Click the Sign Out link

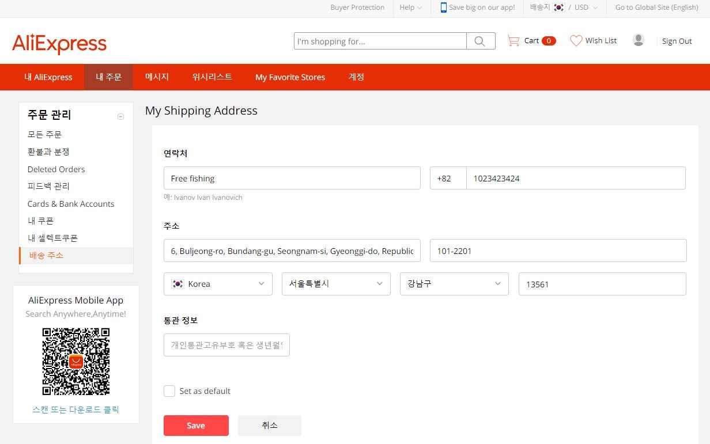(677, 41)
